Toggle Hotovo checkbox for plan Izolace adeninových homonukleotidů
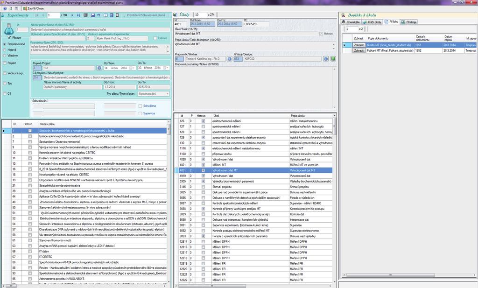Screen dimensions: 478x288 [x=30, y=136]
